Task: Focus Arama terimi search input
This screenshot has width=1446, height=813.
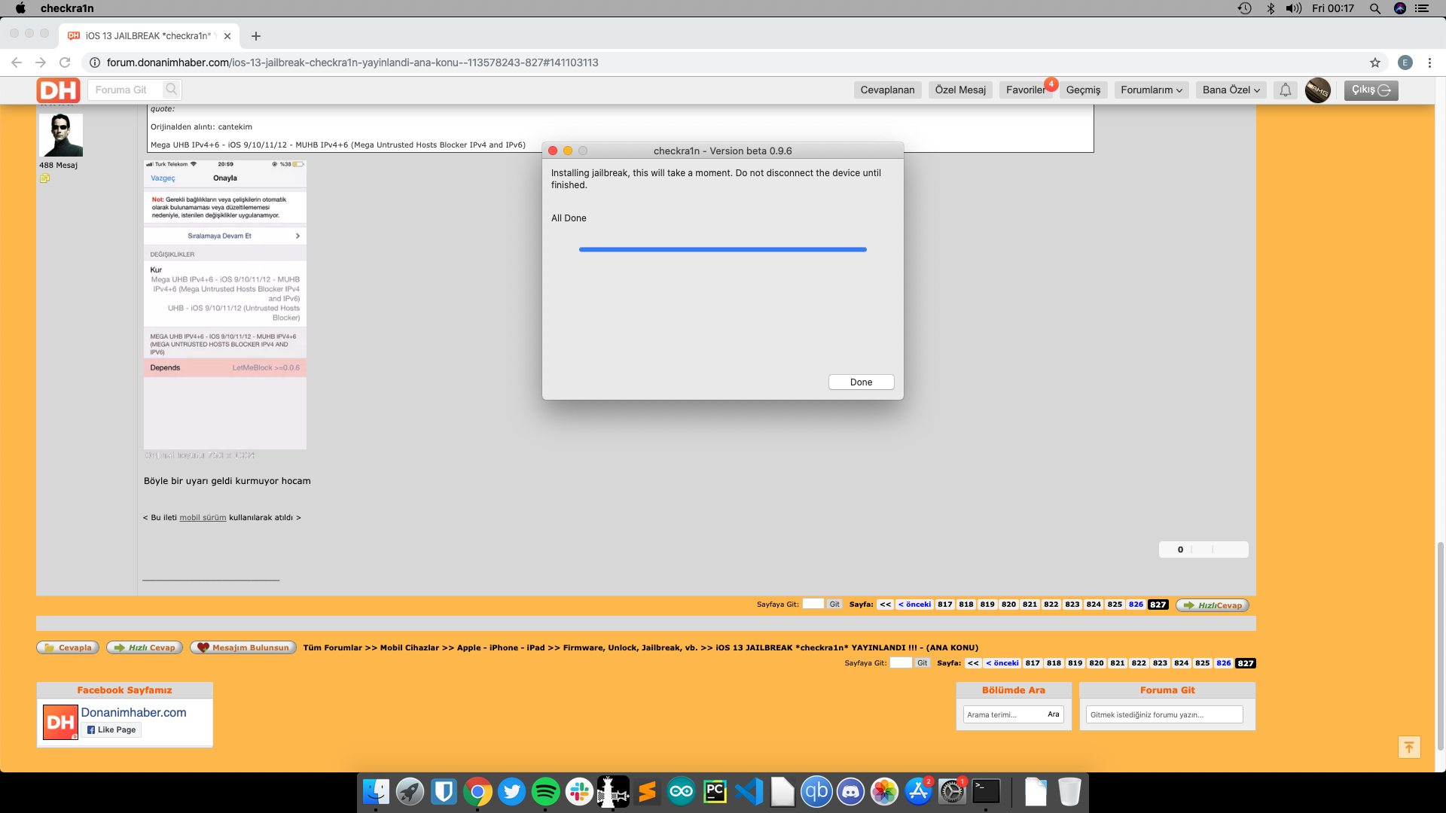Action: pos(1003,714)
